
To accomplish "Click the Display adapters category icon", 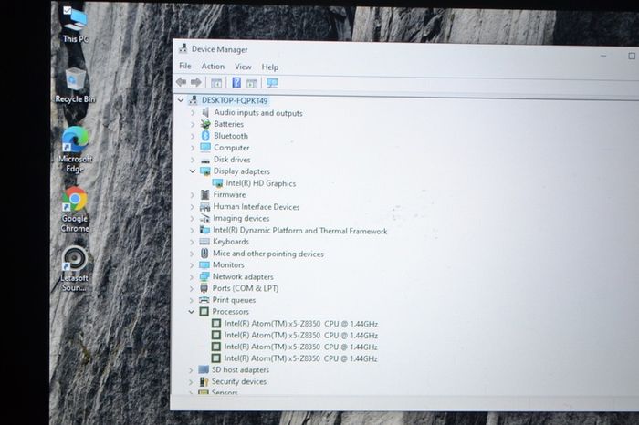I will tap(205, 171).
